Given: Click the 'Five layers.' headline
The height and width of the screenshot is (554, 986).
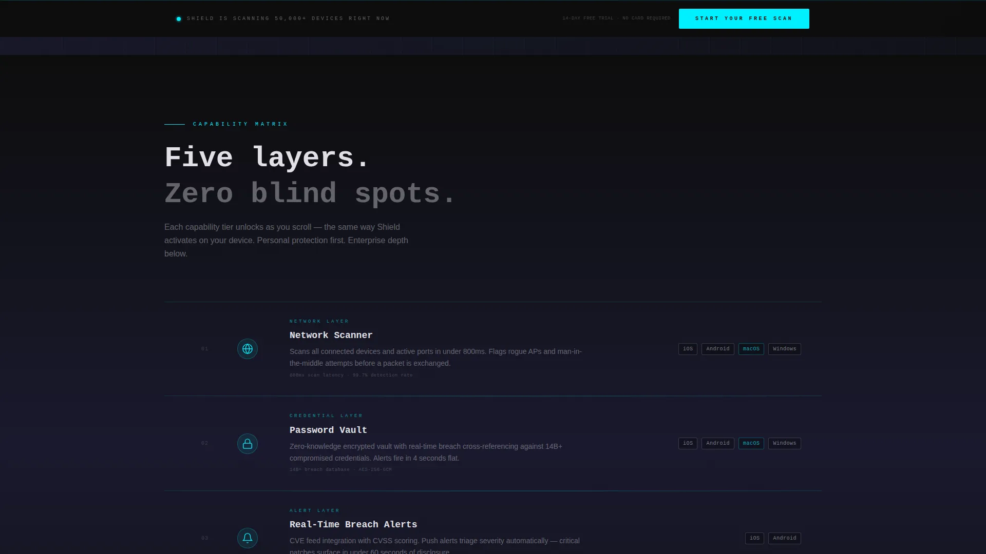Looking at the screenshot, I should (267, 157).
